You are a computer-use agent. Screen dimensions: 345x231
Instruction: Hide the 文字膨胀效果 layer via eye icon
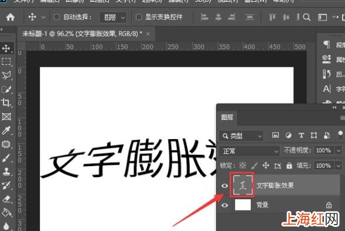225,185
